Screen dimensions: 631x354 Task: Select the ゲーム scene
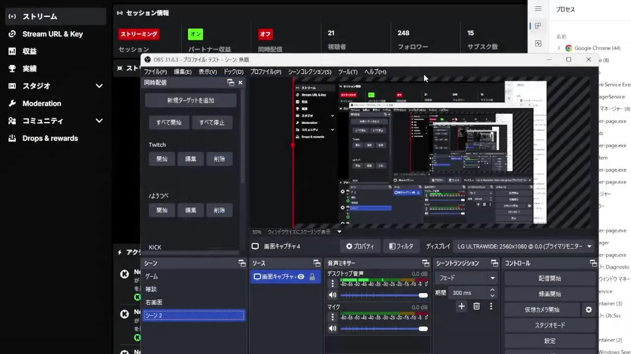pyautogui.click(x=194, y=276)
